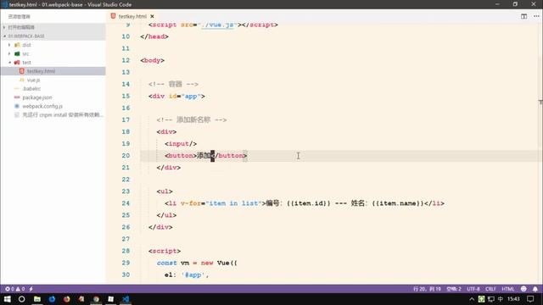Open the package.json file

(x=37, y=97)
